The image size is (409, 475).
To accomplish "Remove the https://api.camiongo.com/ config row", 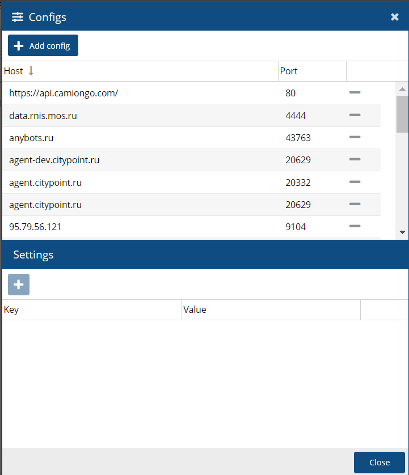I will [x=355, y=92].
